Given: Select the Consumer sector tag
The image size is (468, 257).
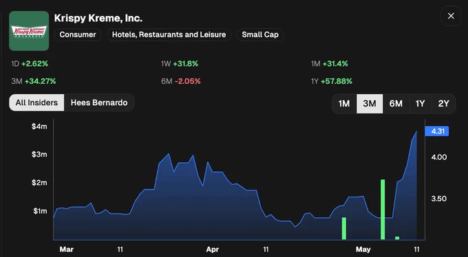Looking at the screenshot, I should tap(78, 34).
